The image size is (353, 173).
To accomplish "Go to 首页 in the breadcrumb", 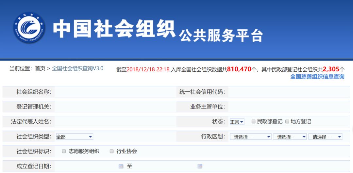I will [40, 68].
